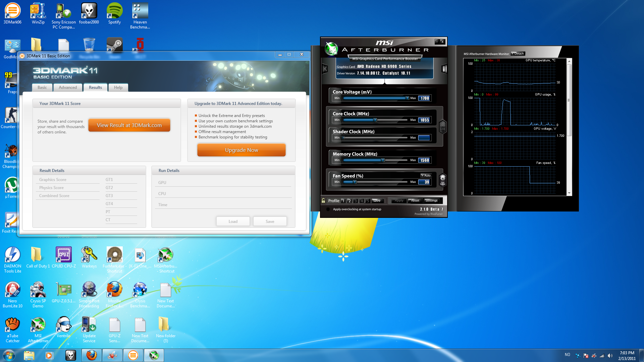
Task: Click the Kombustor K icon in Afterburner
Action: [325, 69]
